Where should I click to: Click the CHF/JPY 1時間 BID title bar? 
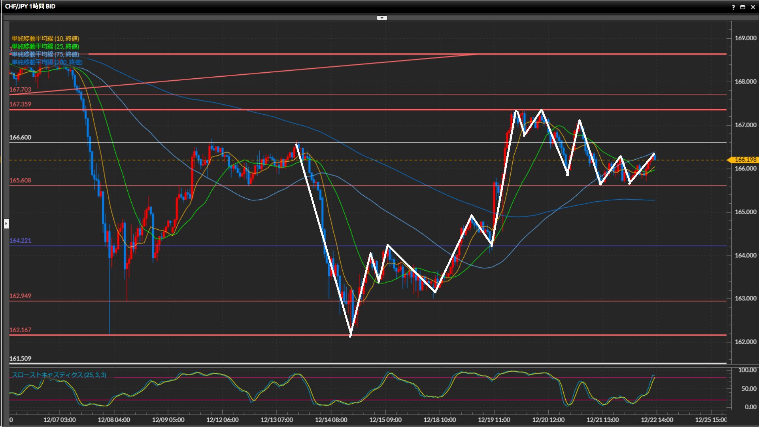30,6
